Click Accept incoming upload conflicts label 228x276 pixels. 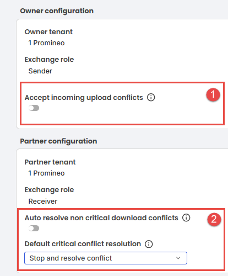(84, 98)
